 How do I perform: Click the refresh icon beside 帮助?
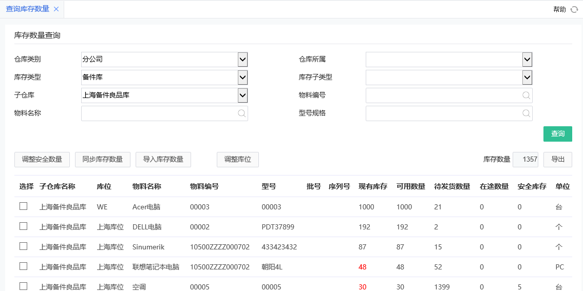(574, 9)
